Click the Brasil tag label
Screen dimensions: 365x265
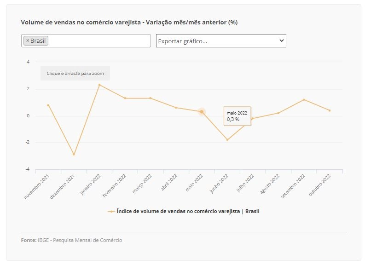coord(38,40)
